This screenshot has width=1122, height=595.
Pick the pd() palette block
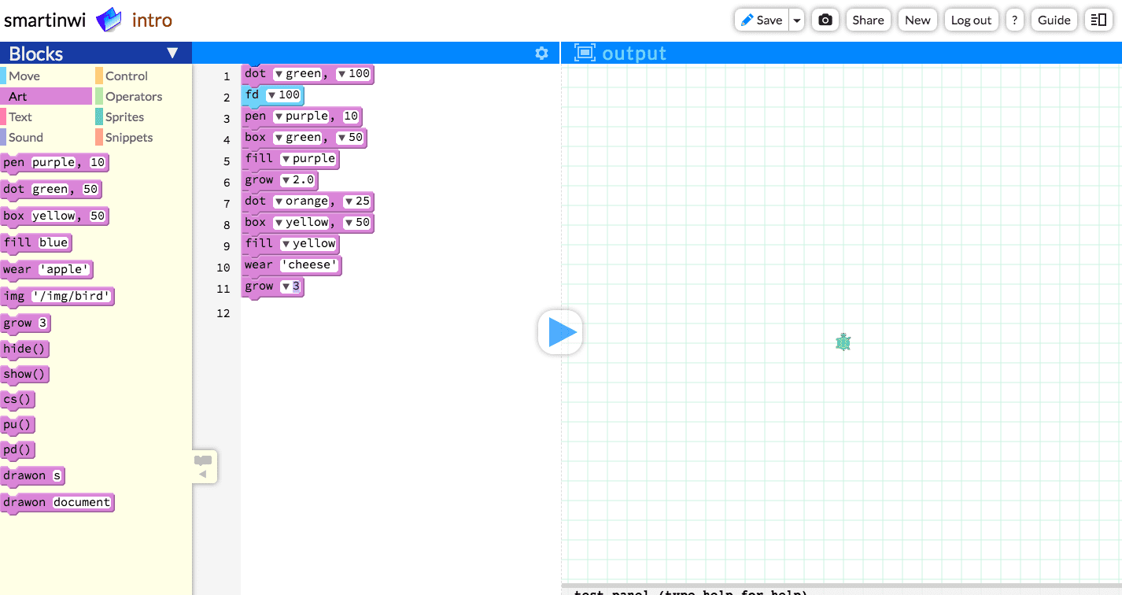click(18, 449)
